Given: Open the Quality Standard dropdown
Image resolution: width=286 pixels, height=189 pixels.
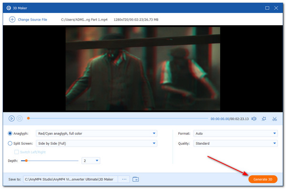Looking at the screenshot, I should 235,143.
